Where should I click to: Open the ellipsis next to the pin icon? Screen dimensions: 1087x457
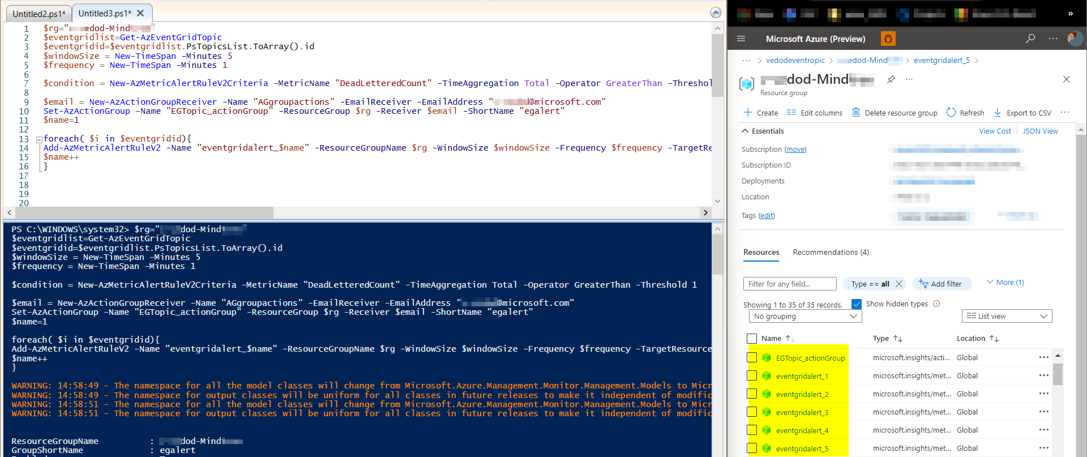909,79
